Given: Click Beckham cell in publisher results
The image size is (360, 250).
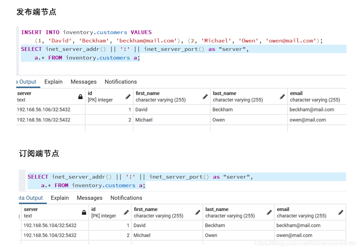Looking at the screenshot, I should click(x=248, y=110).
